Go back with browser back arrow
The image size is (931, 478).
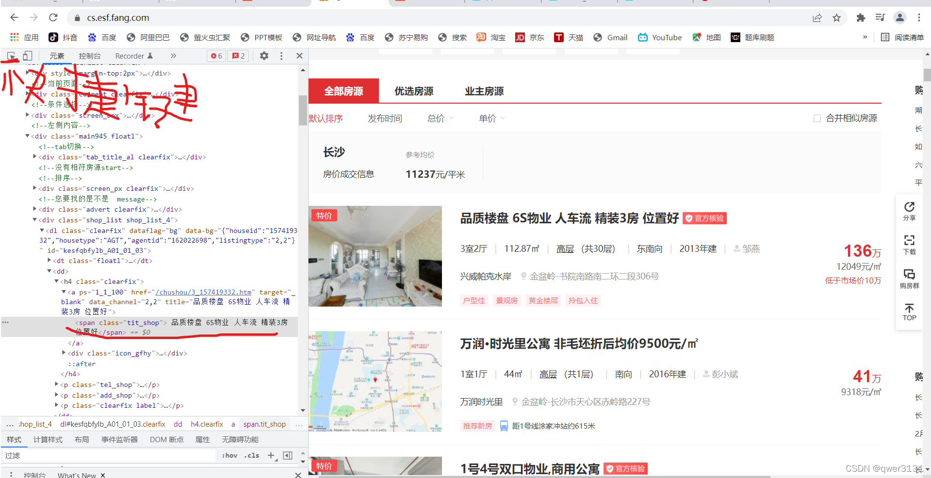14,18
